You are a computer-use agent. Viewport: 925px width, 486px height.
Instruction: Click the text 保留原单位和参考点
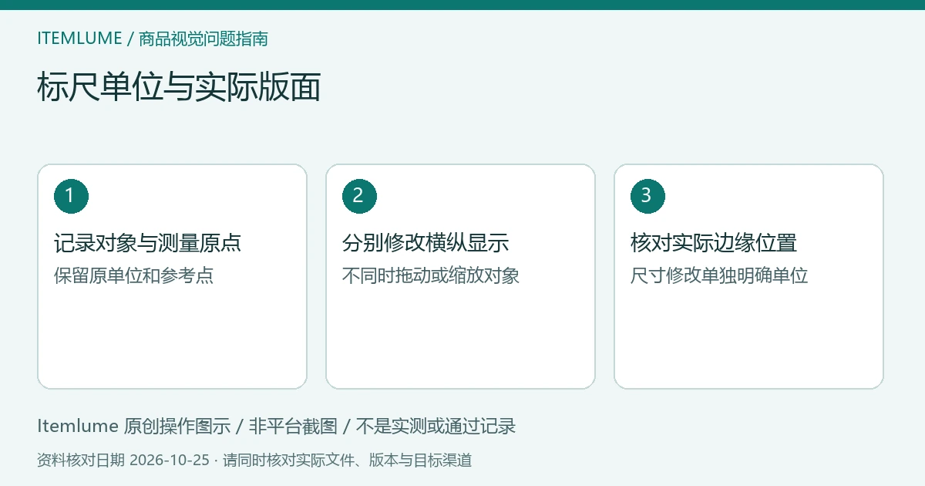134,275
